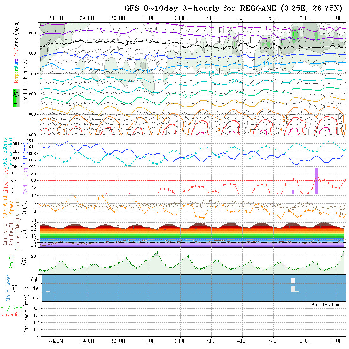
Task: Click the 'high' cloud cover axis label
Action: pos(34,280)
